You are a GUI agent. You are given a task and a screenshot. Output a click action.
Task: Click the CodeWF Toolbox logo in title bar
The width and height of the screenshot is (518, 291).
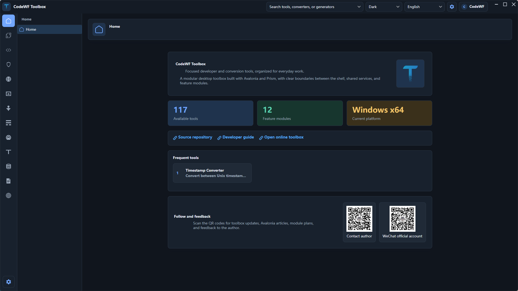tap(6, 6)
